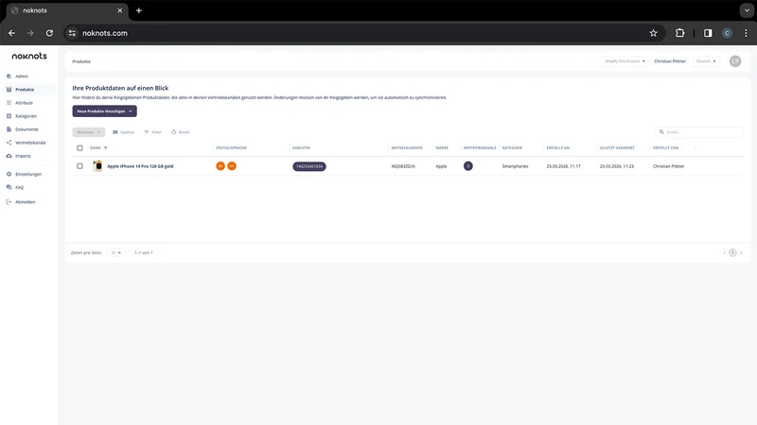Click the Vertriebskanäle count badge
The width and height of the screenshot is (757, 425).
click(x=467, y=166)
